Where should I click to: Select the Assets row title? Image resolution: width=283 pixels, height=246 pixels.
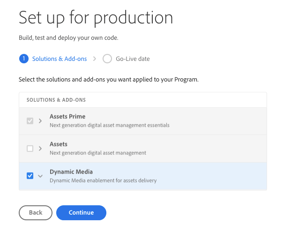(x=59, y=144)
